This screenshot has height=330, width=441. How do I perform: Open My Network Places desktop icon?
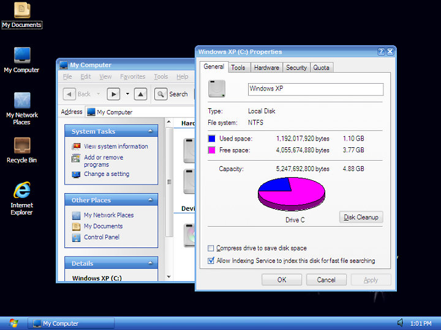(x=22, y=109)
